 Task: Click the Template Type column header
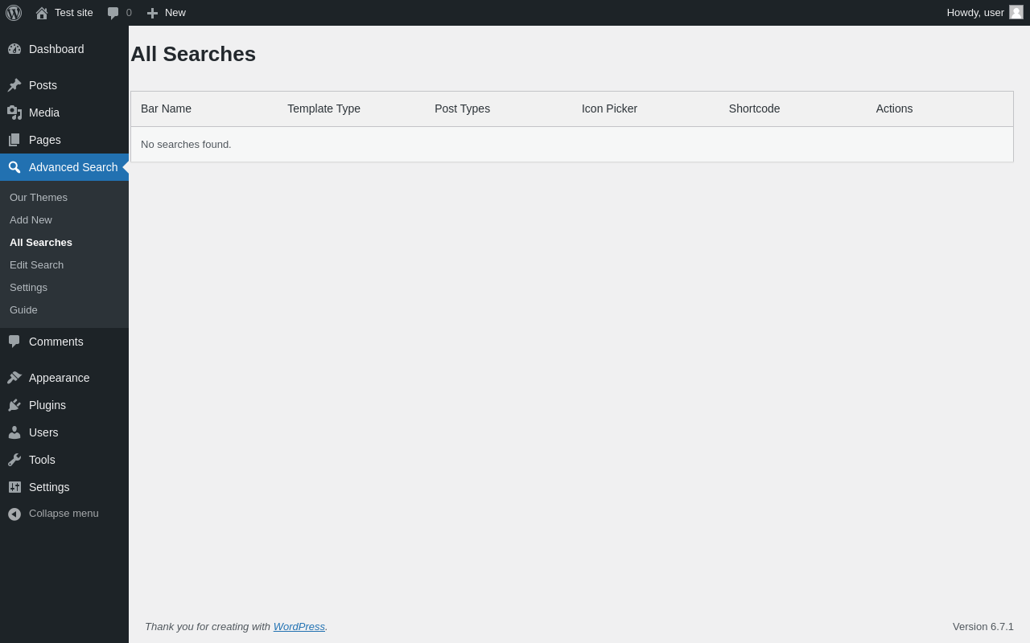point(323,109)
